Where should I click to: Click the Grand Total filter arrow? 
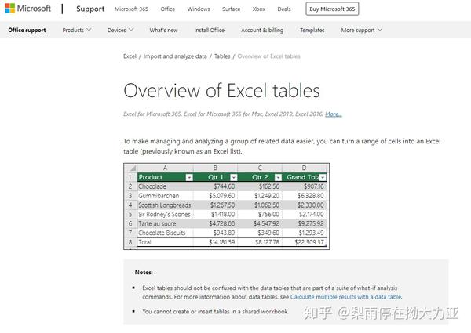pyautogui.click(x=323, y=177)
